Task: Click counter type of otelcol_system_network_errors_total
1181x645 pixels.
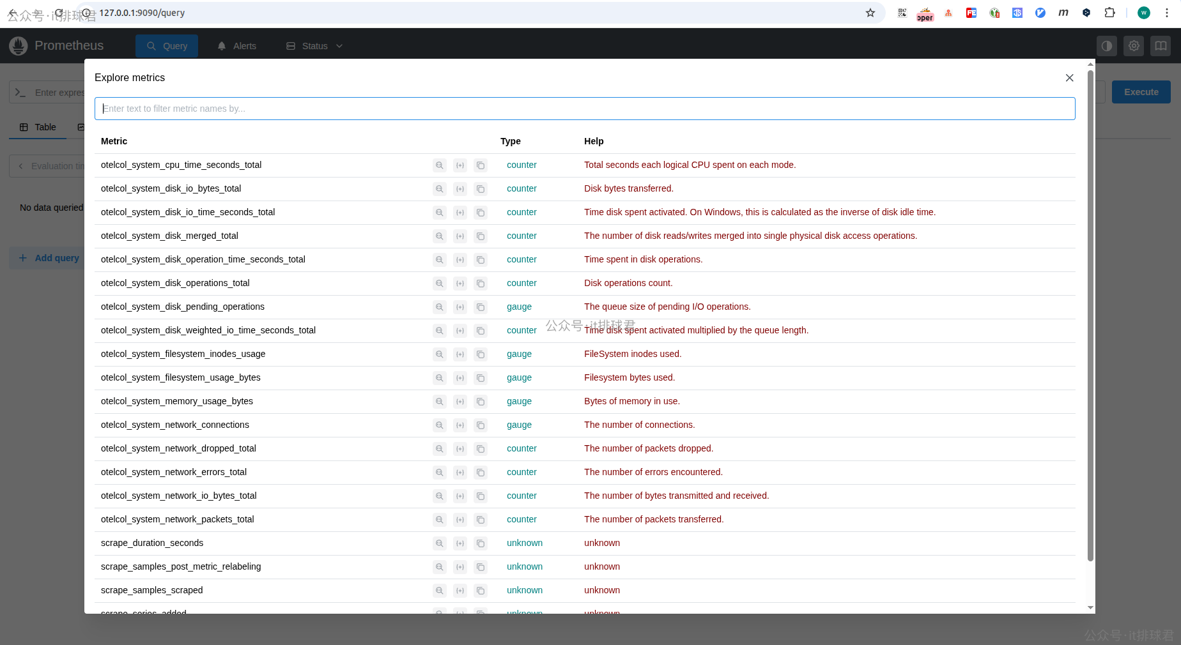Action: click(521, 472)
